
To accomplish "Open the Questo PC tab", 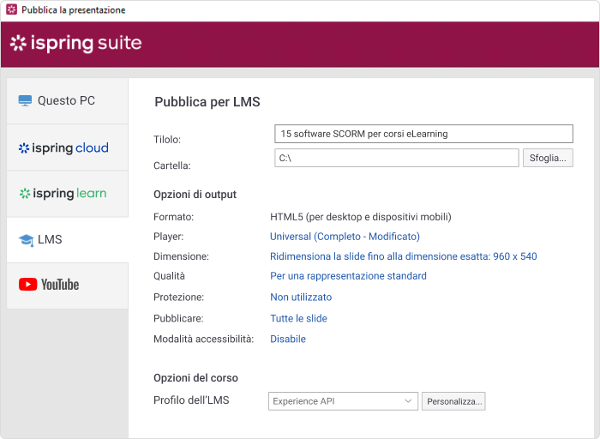I will point(67,101).
